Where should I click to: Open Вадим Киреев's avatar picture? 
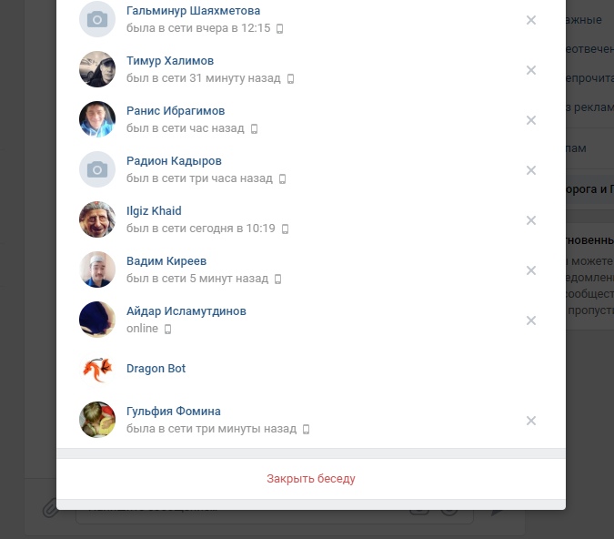pos(97,269)
